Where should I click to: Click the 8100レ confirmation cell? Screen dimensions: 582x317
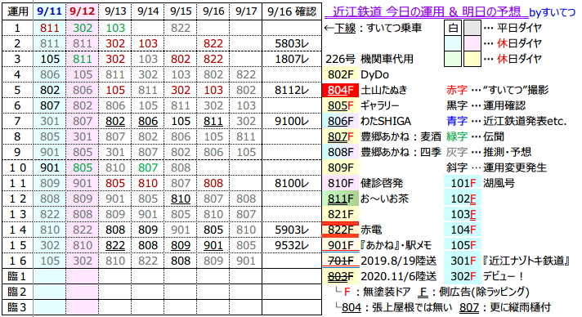(292, 183)
